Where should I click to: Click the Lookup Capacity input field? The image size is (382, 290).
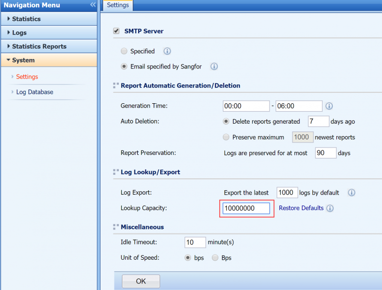(246, 208)
